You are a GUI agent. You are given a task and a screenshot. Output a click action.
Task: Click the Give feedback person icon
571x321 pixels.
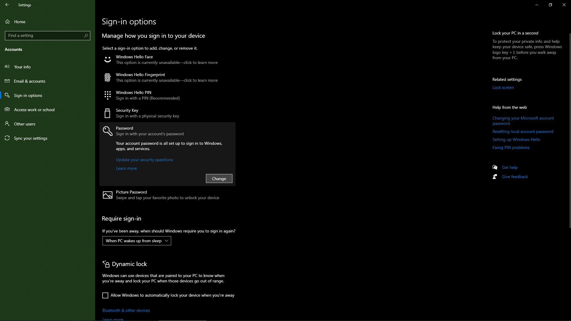point(495,177)
